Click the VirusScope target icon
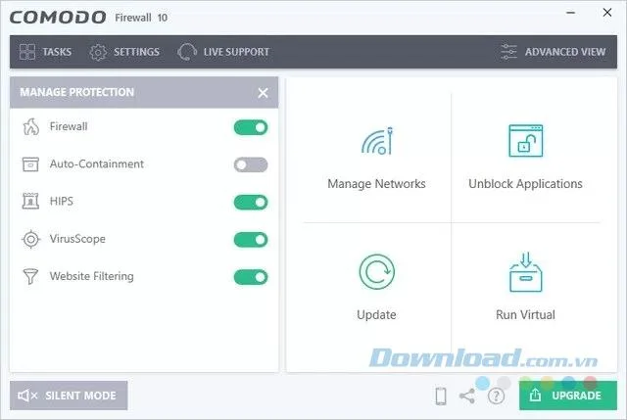 coord(30,239)
